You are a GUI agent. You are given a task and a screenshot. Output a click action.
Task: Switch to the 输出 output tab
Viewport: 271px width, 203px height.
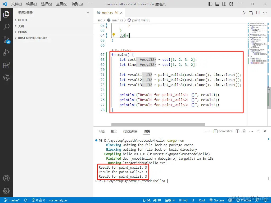pyautogui.click(x=114, y=131)
